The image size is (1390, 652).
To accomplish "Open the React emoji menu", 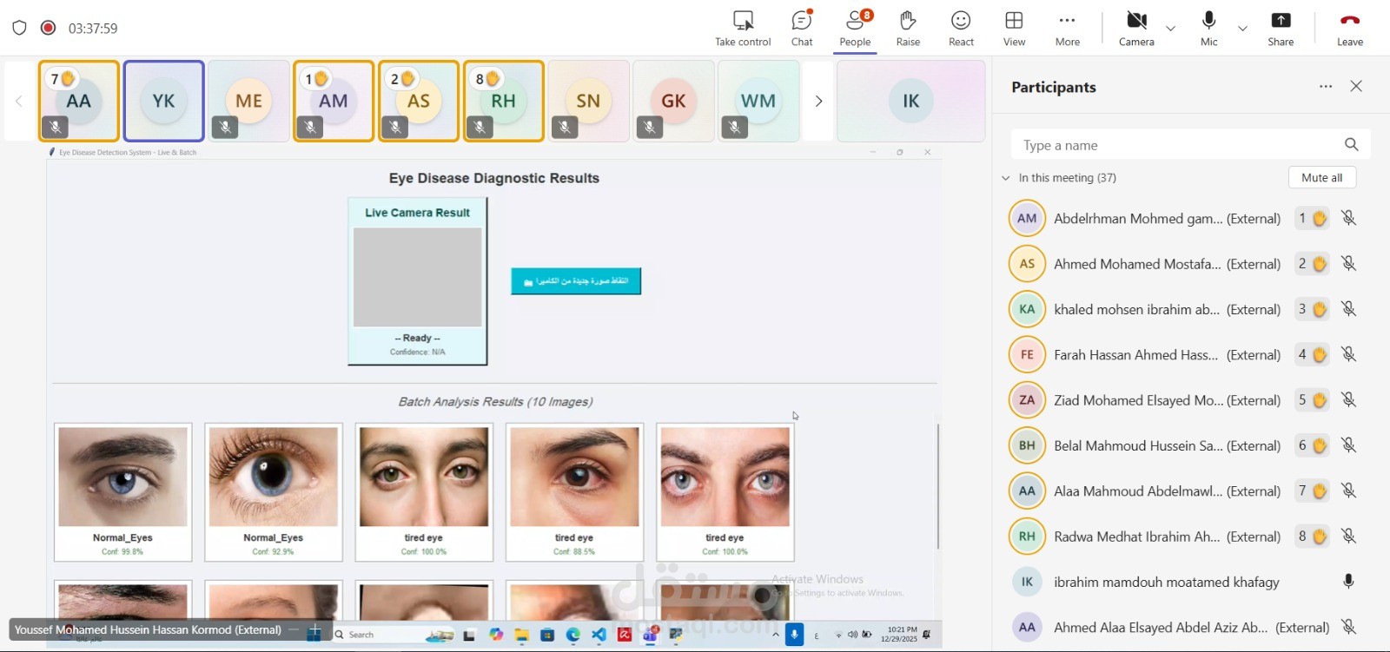I will point(961,28).
